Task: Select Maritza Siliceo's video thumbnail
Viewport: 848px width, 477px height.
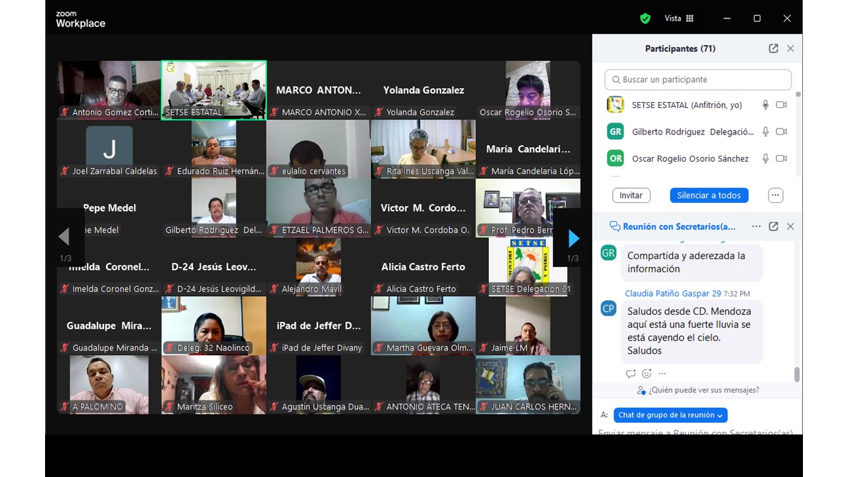Action: tap(214, 385)
